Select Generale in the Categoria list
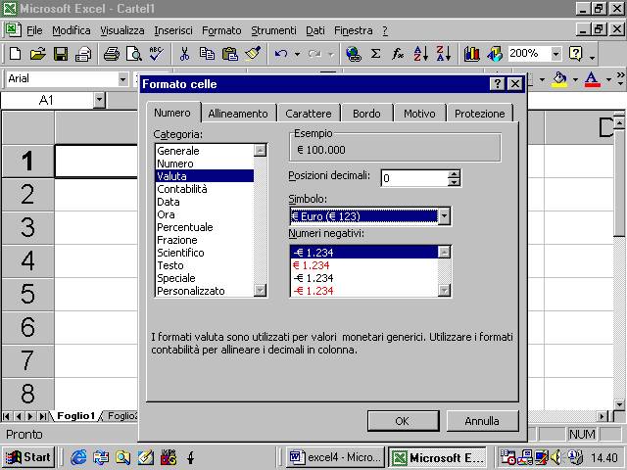 (x=205, y=151)
